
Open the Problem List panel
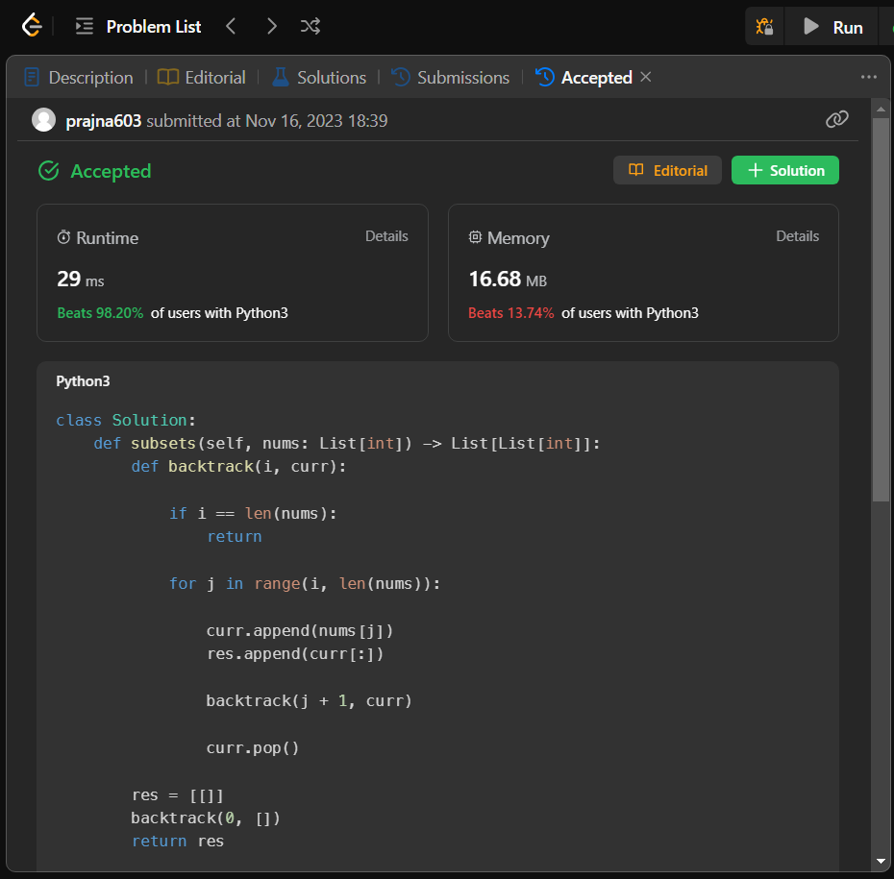click(x=139, y=27)
